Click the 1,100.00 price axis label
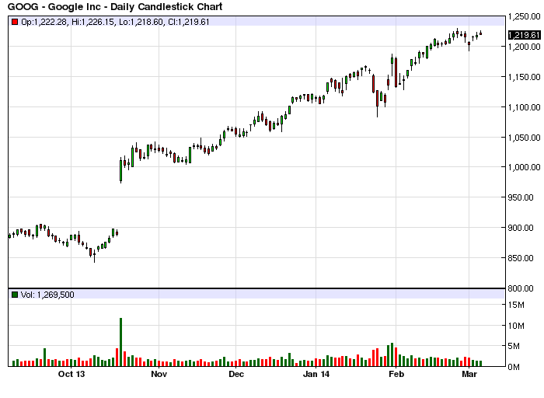 [x=525, y=107]
